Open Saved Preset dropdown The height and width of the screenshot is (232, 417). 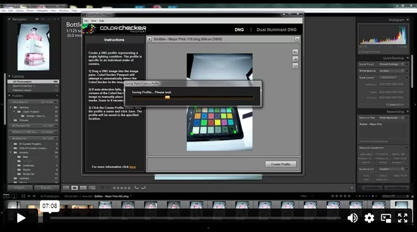[391, 64]
